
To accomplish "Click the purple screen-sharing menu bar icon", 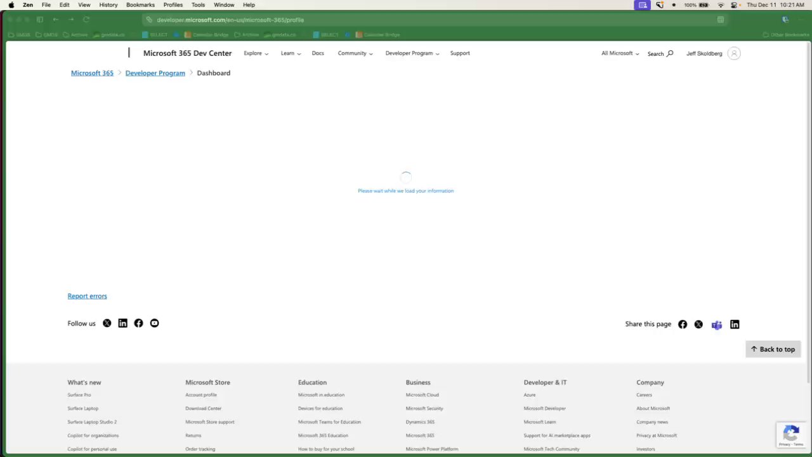I will point(643,4).
